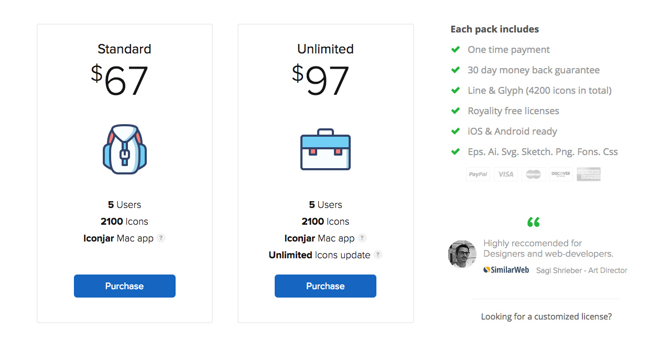Open the customized license link
The image size is (671, 351).
point(546,316)
